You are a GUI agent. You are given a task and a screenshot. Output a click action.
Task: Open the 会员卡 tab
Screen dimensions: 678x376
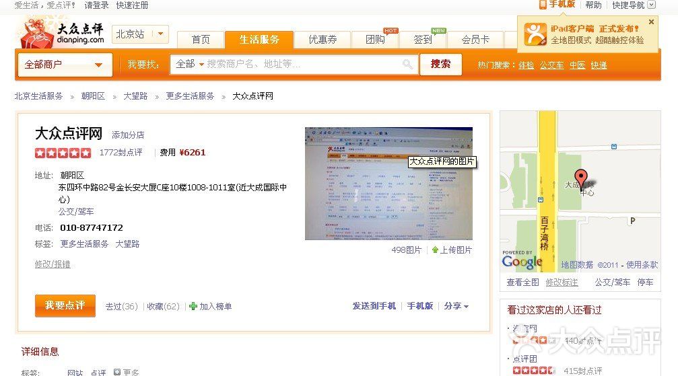tap(475, 40)
